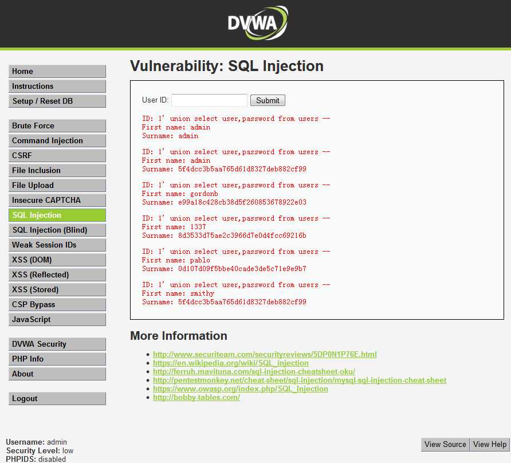Select XSS (Reflected) in sidebar

click(57, 274)
